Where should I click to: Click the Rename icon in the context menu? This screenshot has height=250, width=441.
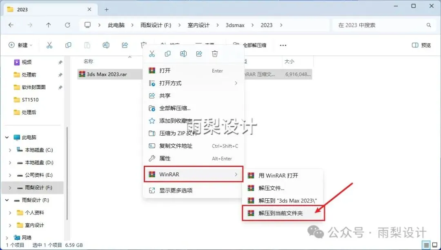pyautogui.click(x=183, y=54)
